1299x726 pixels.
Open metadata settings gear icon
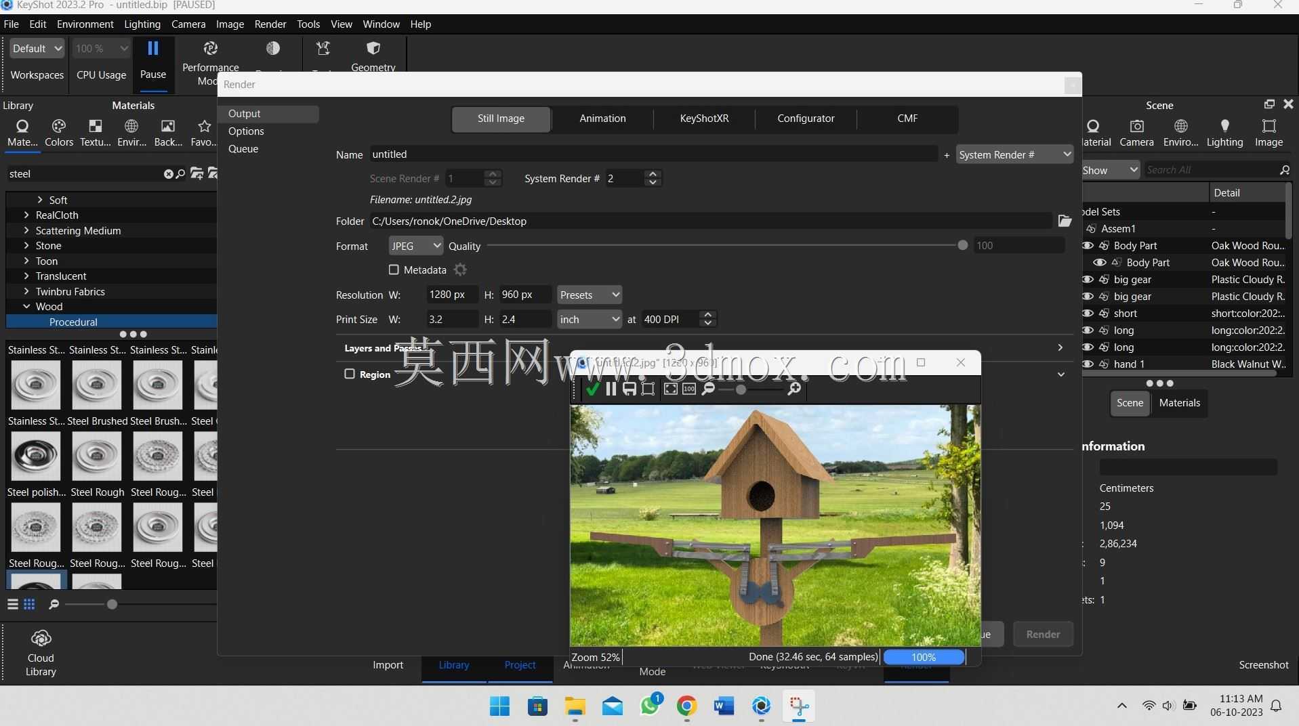pyautogui.click(x=460, y=270)
